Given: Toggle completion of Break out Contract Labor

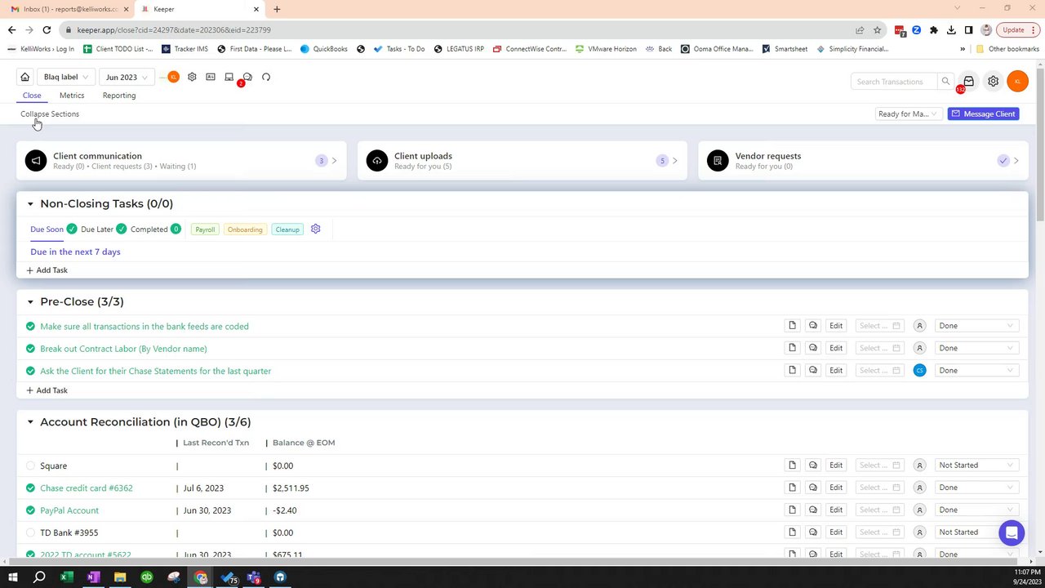Looking at the screenshot, I should click(30, 349).
